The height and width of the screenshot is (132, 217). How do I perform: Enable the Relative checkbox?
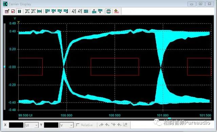point(78,125)
